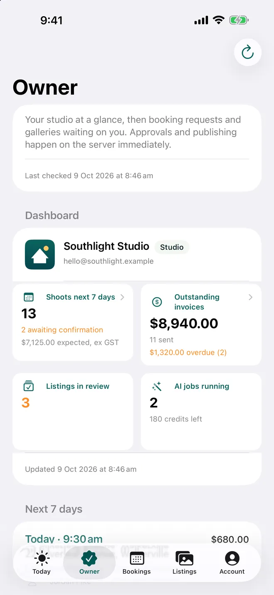The width and height of the screenshot is (274, 595).
Task: Tap $1,320.00 overdue (2) warning
Action: [188, 353]
